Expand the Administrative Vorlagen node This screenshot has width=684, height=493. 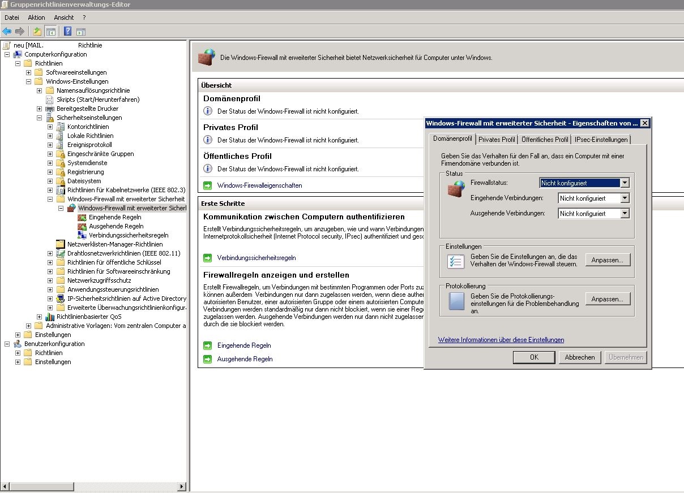pyautogui.click(x=28, y=326)
